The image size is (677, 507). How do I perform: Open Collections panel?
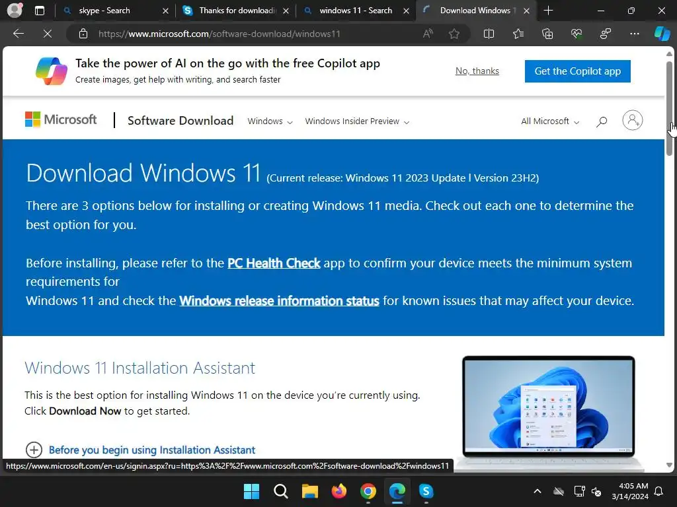click(547, 34)
